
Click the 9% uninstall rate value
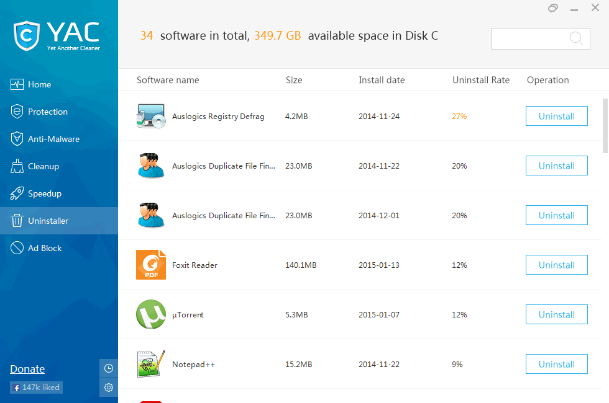[457, 365]
